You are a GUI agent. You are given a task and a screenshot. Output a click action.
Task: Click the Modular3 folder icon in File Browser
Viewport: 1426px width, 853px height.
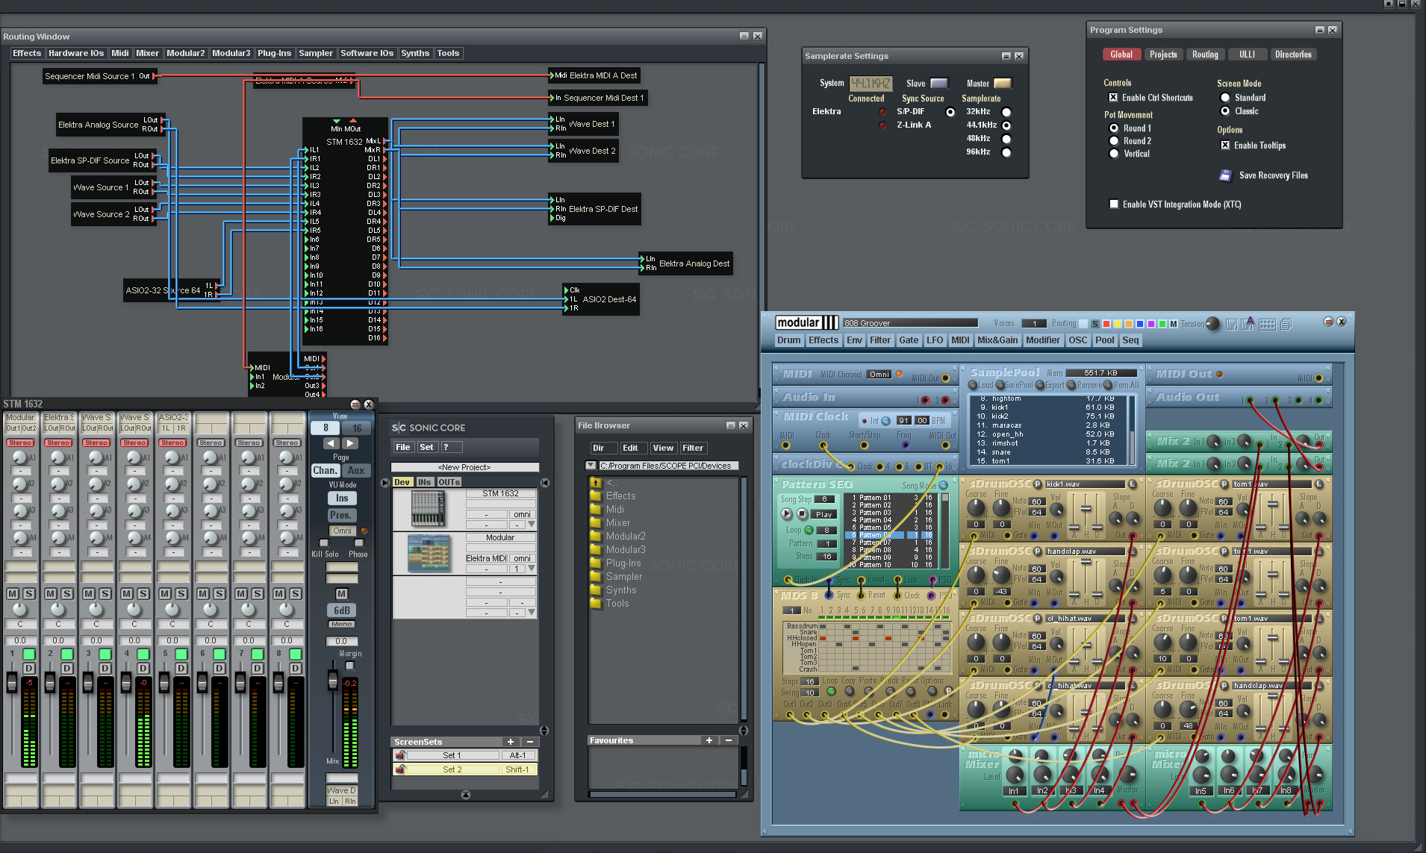click(595, 550)
